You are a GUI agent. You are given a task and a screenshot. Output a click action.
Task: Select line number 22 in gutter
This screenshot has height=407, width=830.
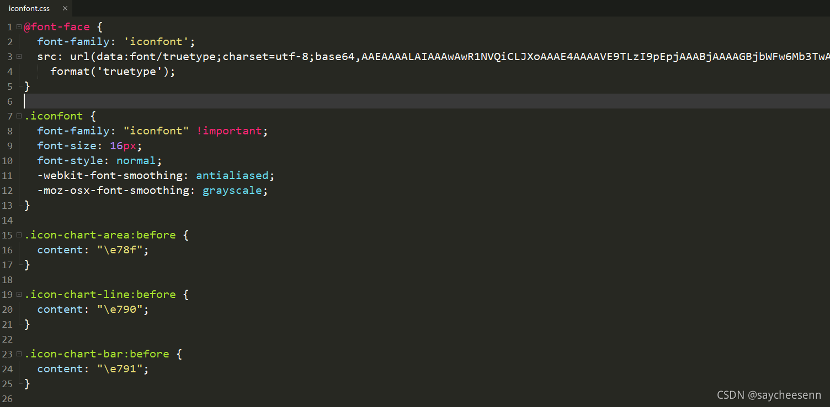click(8, 339)
